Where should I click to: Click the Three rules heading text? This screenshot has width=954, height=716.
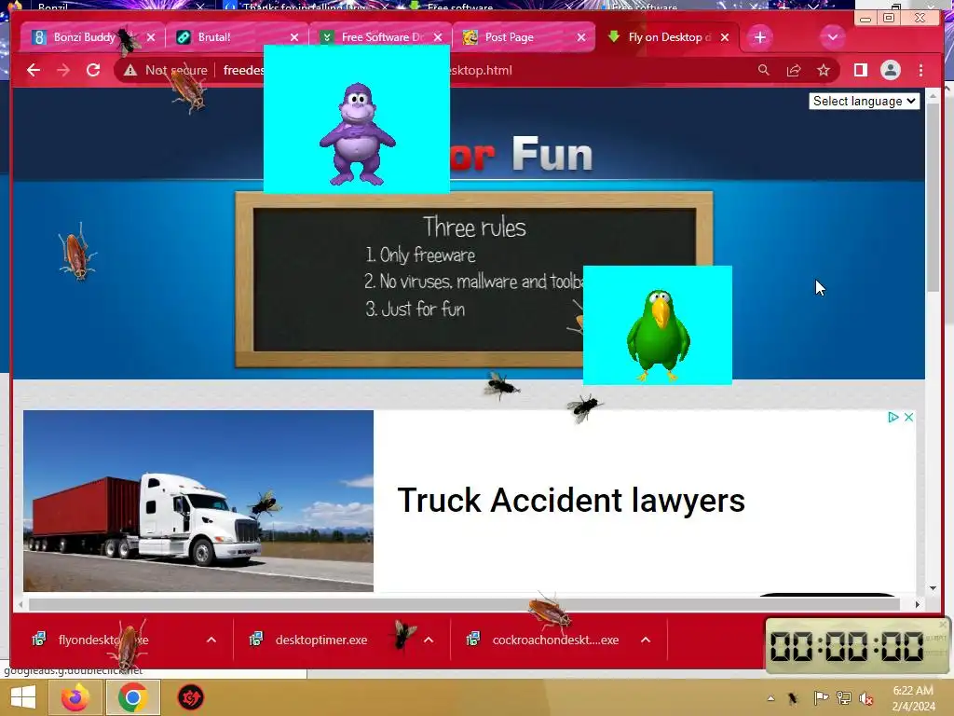coord(474,227)
